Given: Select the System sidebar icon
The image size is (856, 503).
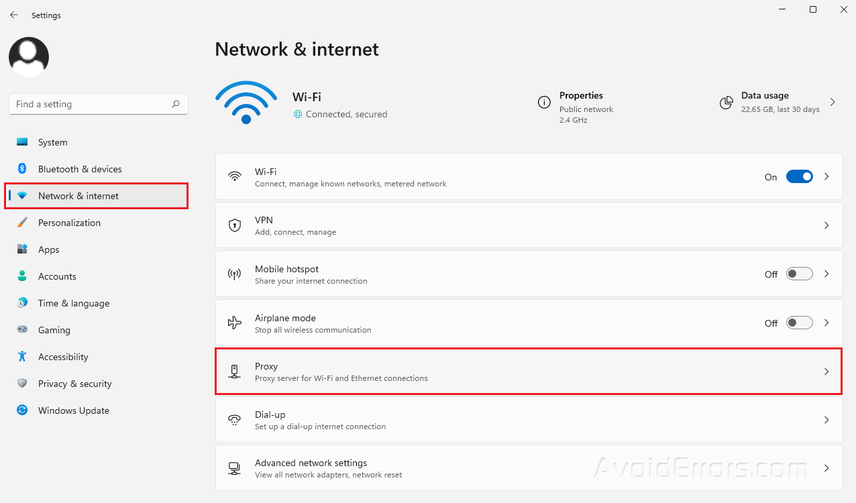Looking at the screenshot, I should pyautogui.click(x=23, y=142).
